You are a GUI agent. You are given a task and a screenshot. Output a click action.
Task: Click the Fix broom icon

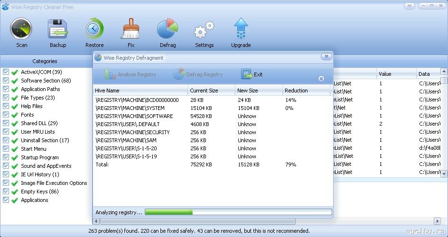(x=131, y=28)
